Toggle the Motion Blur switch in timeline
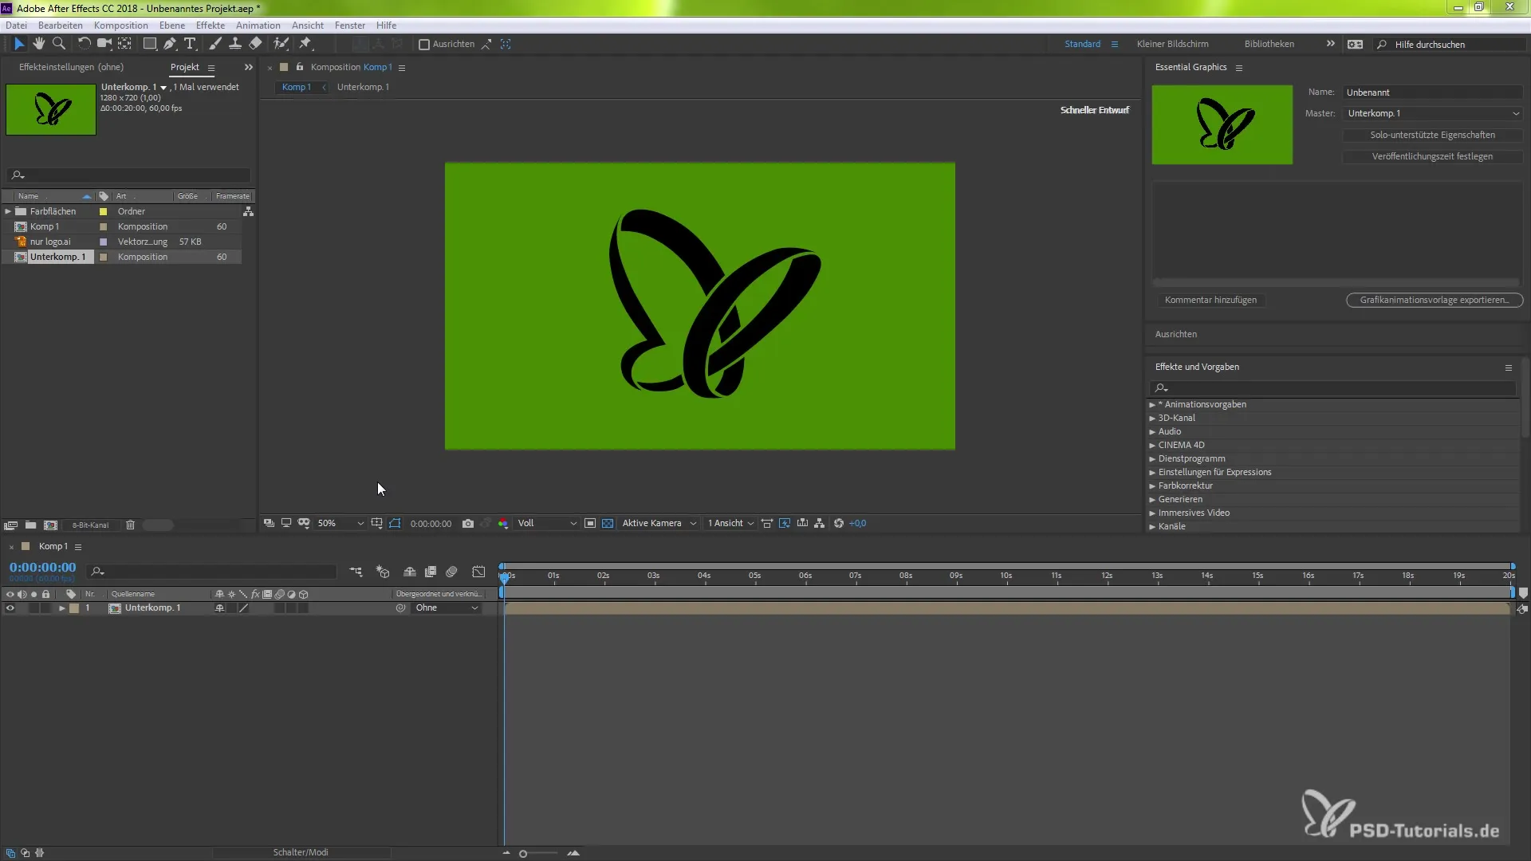This screenshot has width=1531, height=861. point(451,572)
